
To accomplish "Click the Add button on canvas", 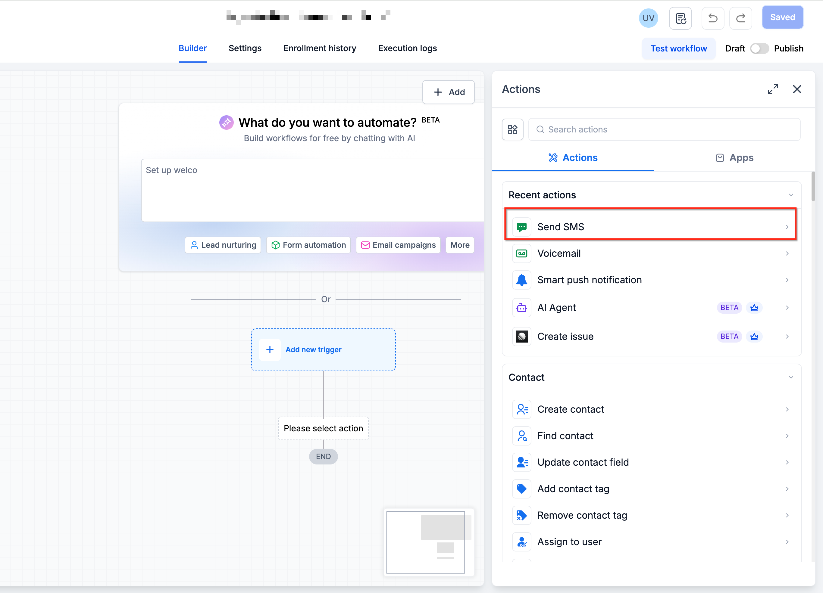I will pyautogui.click(x=449, y=92).
